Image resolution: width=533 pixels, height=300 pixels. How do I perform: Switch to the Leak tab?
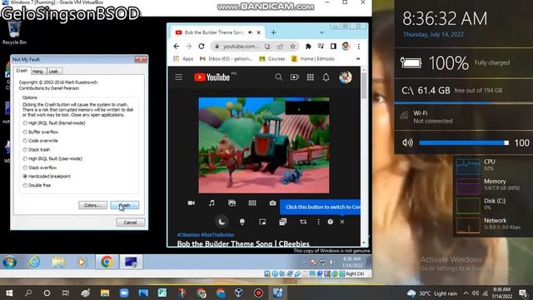53,71
